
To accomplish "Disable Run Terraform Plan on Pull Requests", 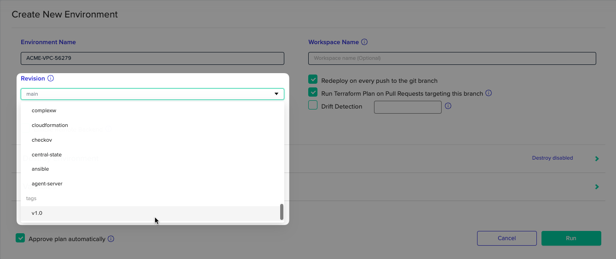I will pos(313,92).
